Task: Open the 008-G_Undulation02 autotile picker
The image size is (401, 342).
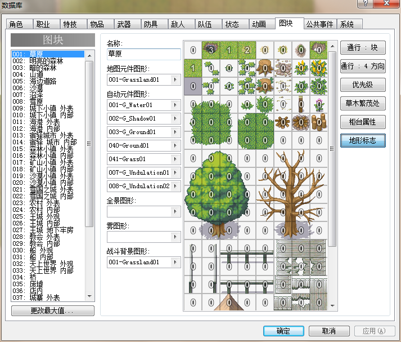Action: [175, 186]
